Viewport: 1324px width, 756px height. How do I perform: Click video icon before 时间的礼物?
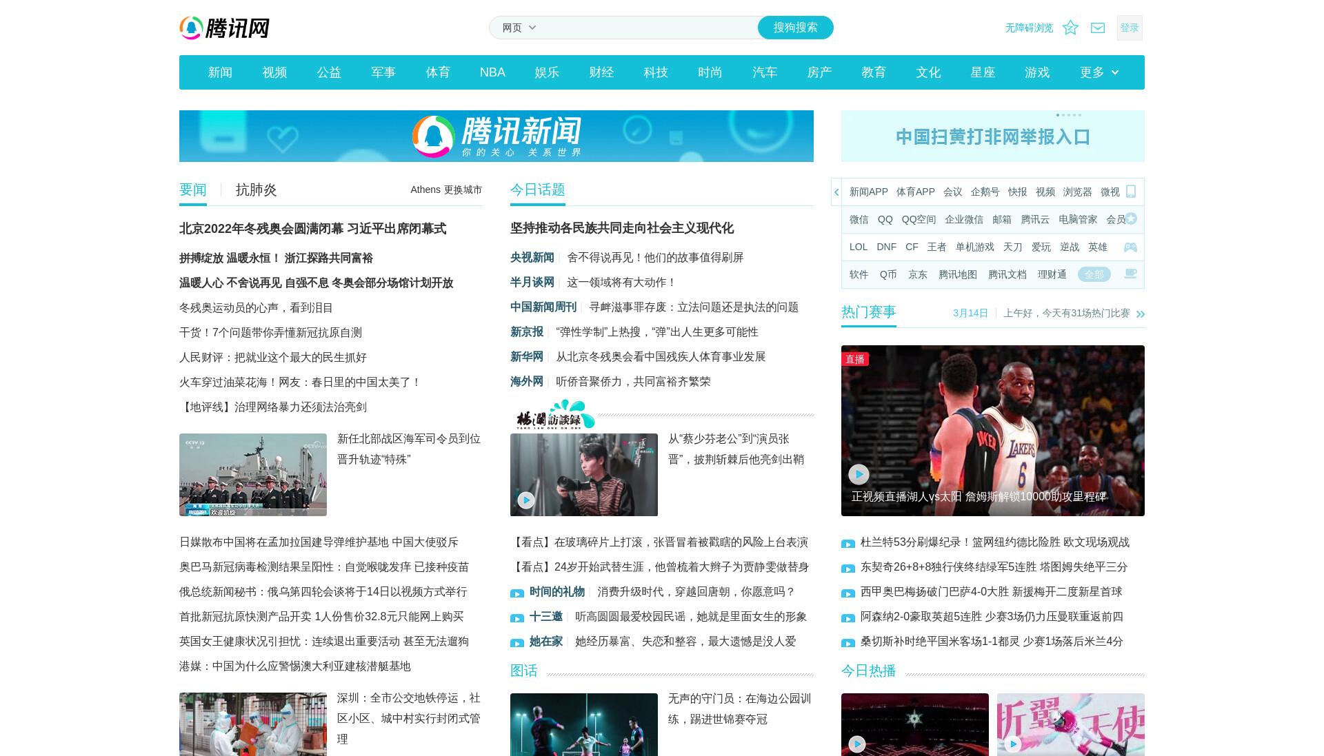[517, 593]
